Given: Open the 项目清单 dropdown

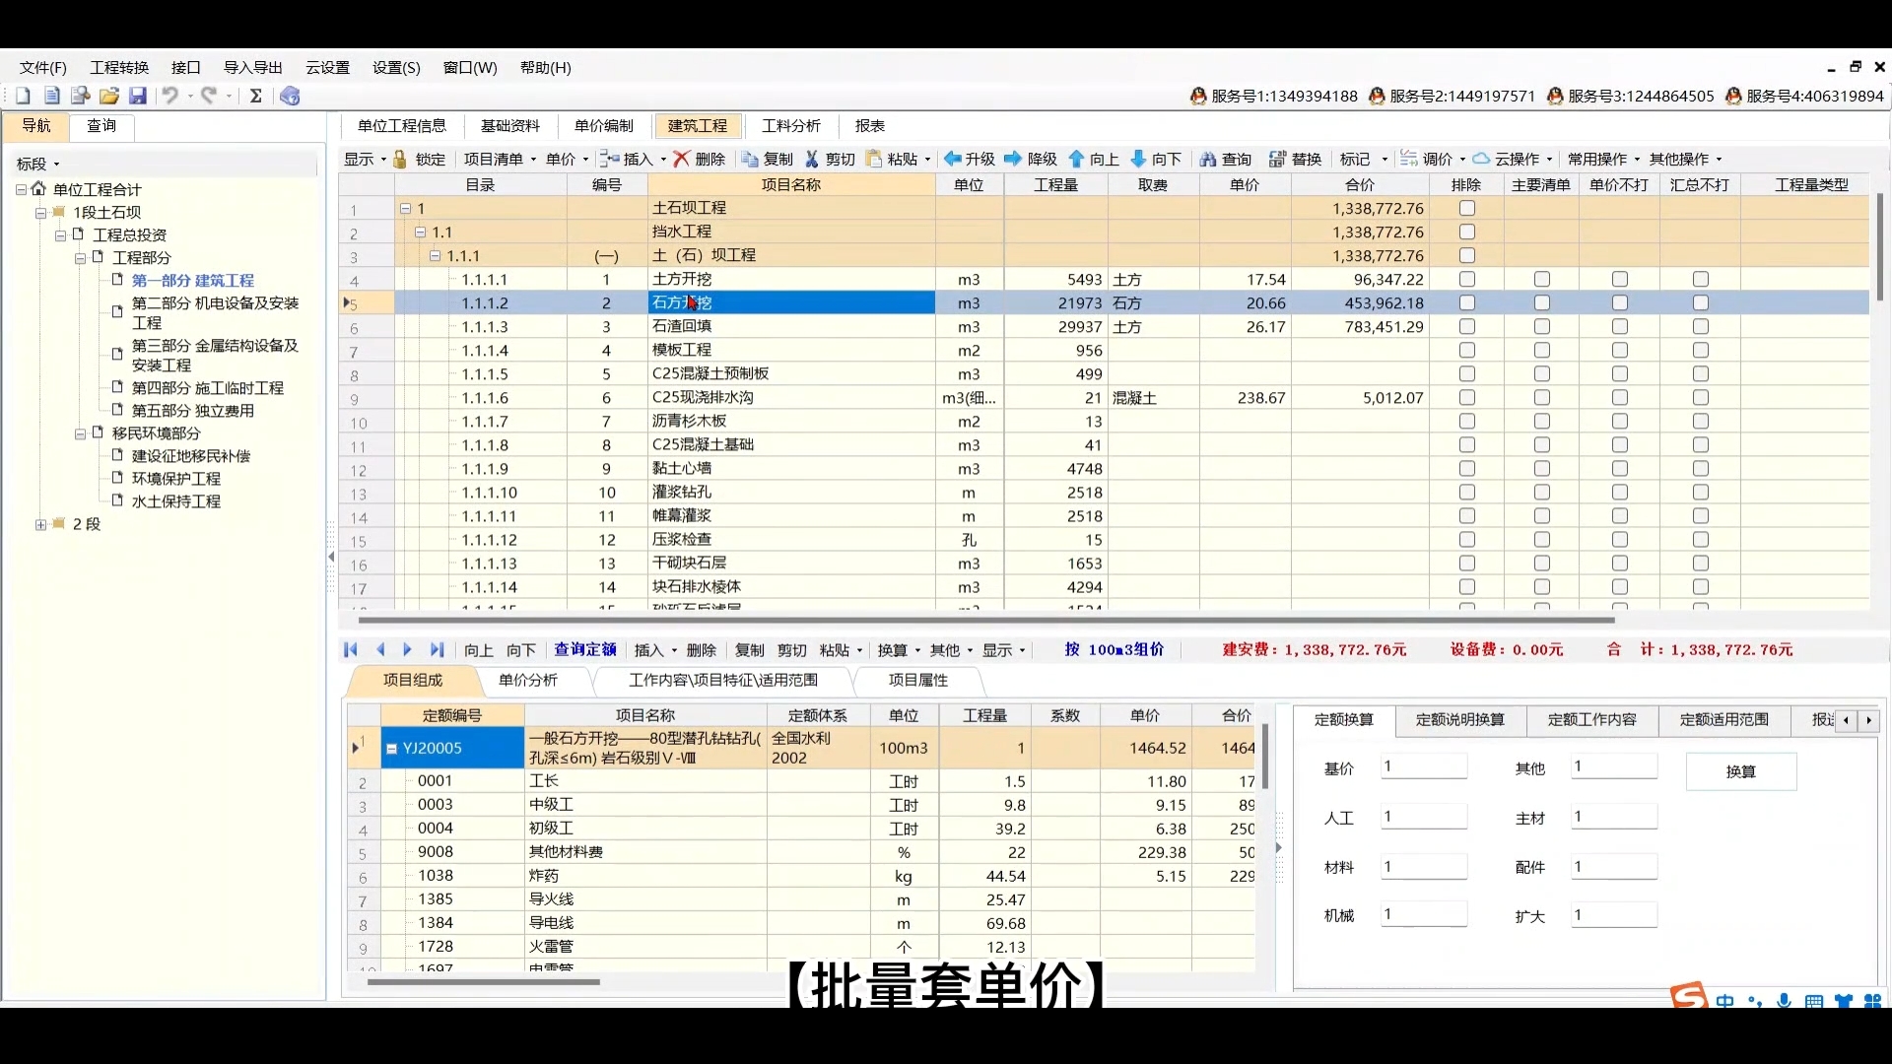Looking at the screenshot, I should (500, 159).
